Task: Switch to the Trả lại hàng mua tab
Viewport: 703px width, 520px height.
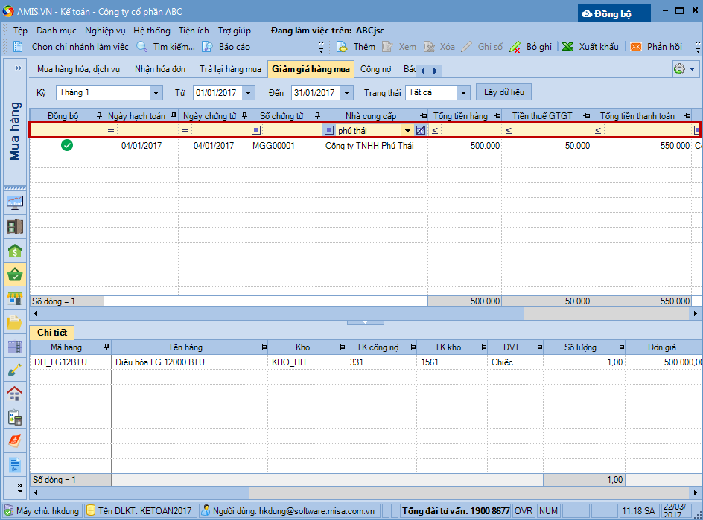Action: point(230,70)
